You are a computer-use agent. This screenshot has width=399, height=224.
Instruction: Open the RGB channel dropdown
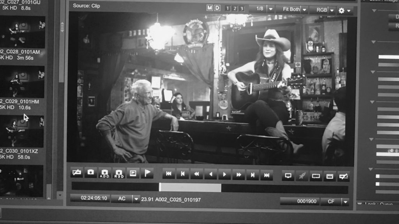(x=332, y=10)
